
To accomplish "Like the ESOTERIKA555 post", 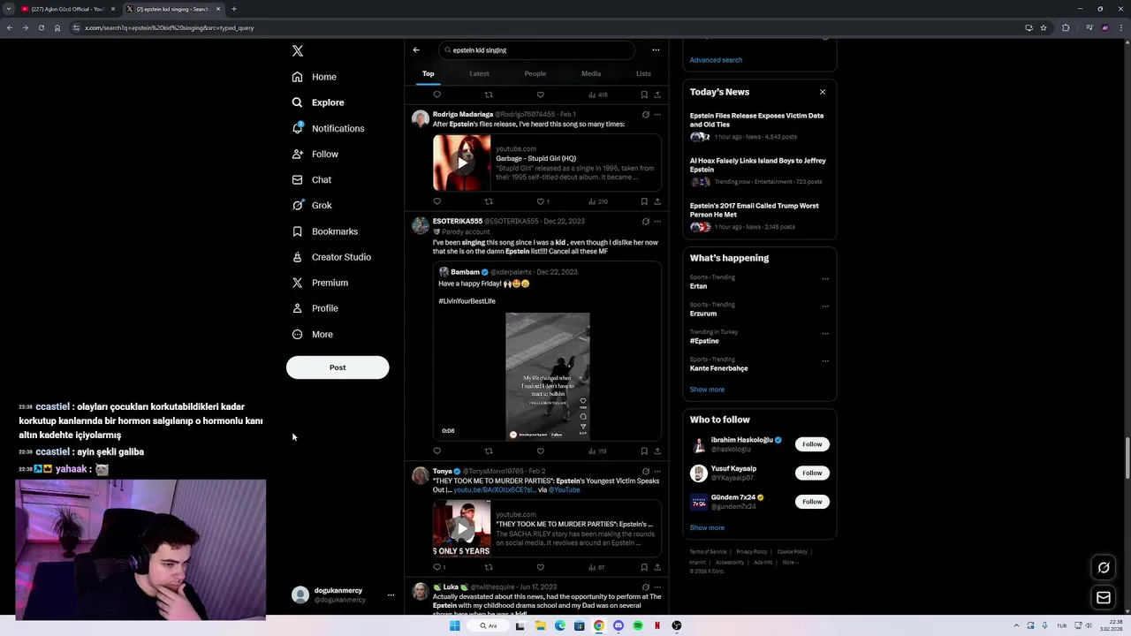I will [541, 451].
